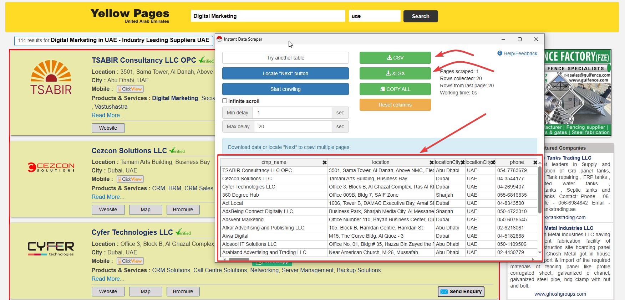Click the uae location search field

pos(375,16)
